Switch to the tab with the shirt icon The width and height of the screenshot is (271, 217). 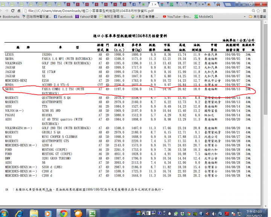[x=162, y=5]
